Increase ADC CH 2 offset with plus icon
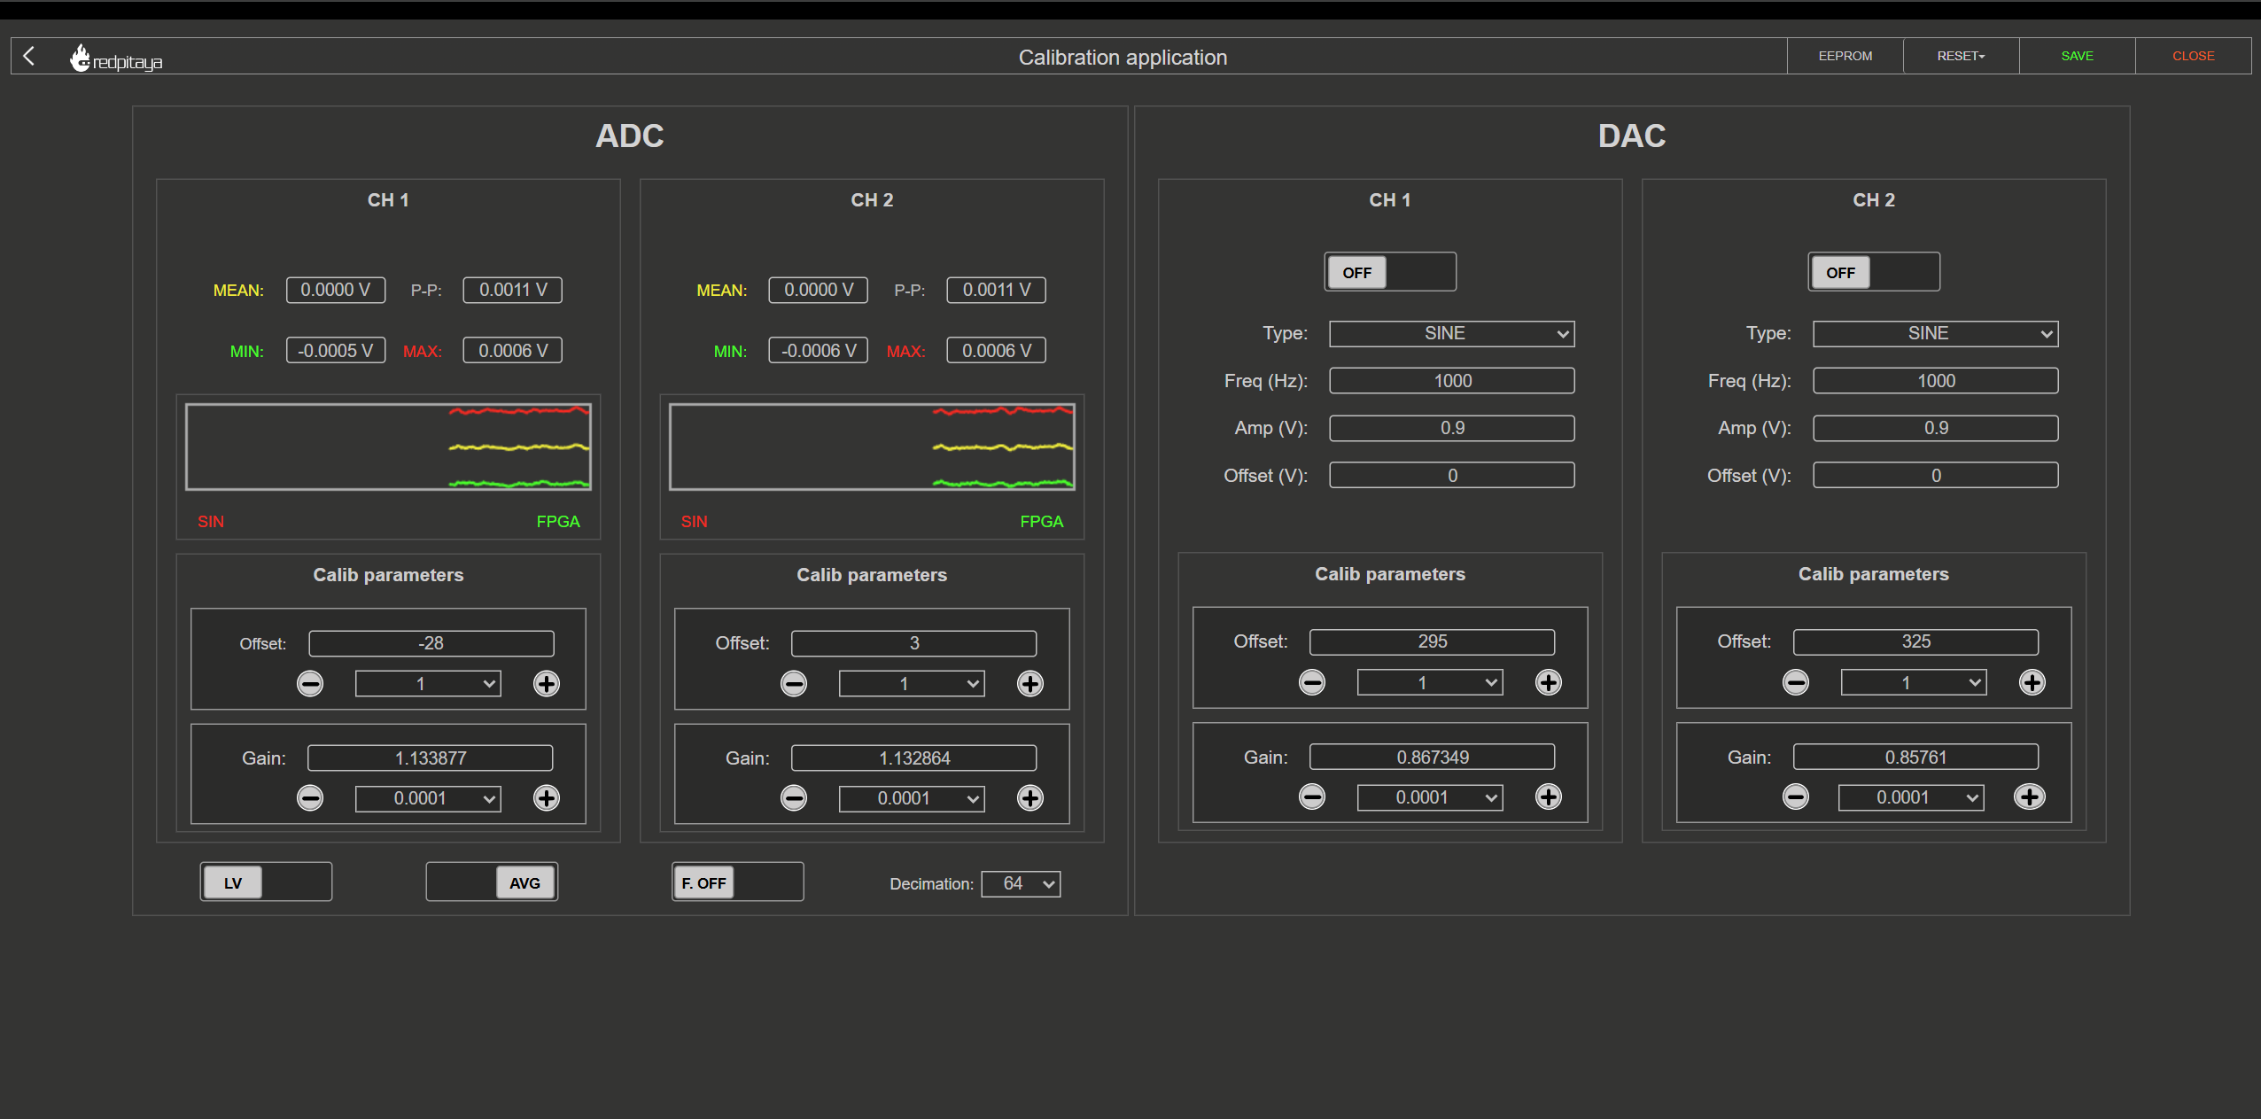Viewport: 2261px width, 1119px height. point(1030,684)
